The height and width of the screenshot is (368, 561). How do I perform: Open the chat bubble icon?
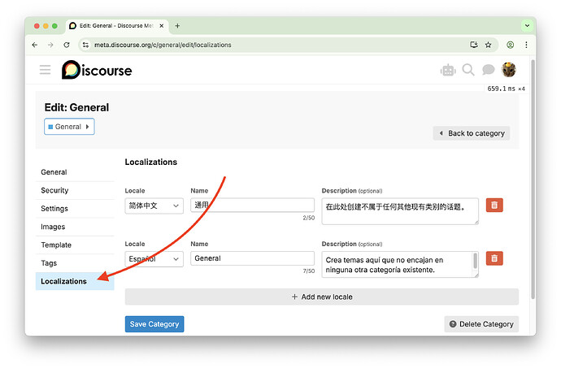click(488, 70)
